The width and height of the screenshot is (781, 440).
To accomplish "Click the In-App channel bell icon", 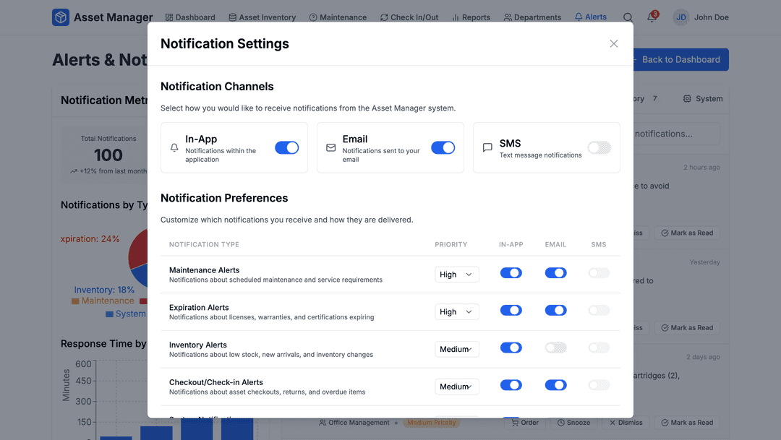I will pos(174,147).
